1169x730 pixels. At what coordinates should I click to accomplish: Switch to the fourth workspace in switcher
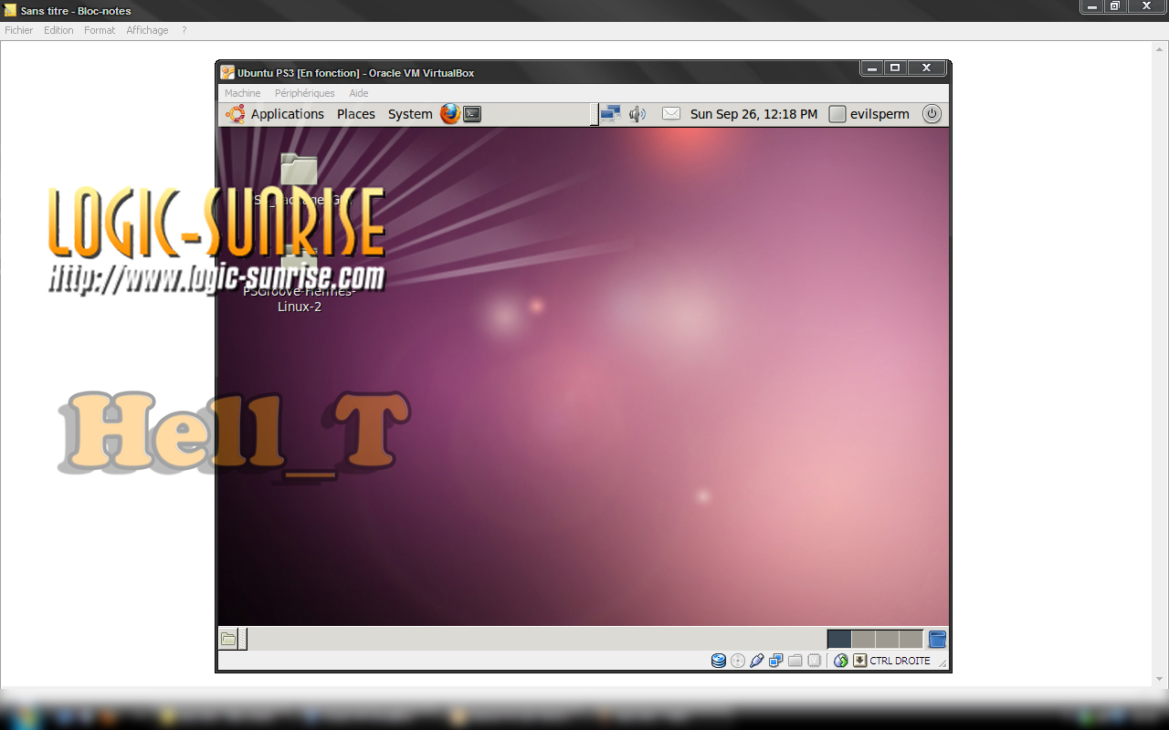911,639
